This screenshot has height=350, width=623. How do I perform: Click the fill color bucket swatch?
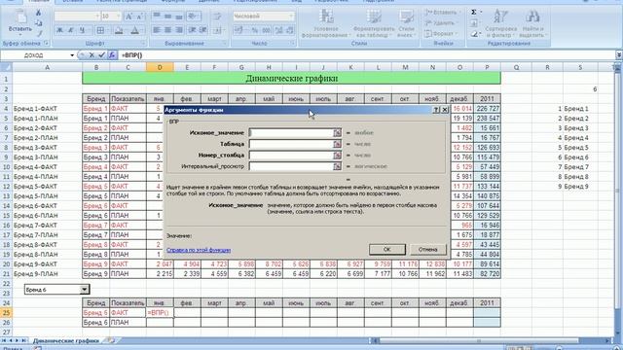click(119, 30)
